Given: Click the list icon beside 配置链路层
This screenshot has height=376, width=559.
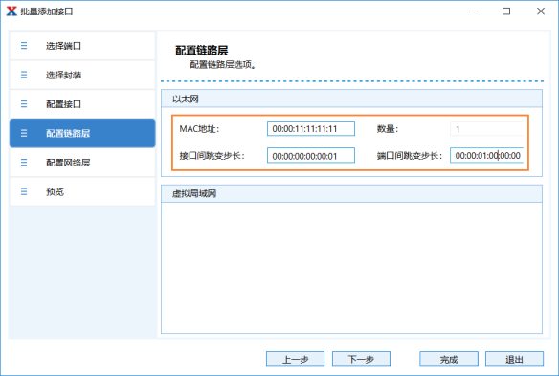Looking at the screenshot, I should (x=24, y=133).
